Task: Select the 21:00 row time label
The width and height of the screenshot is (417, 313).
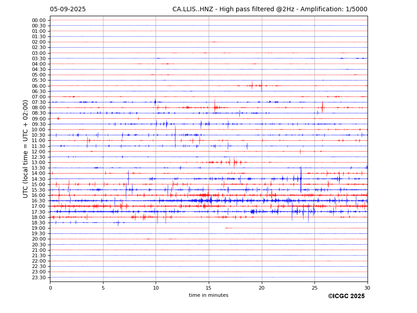Action: point(39,250)
